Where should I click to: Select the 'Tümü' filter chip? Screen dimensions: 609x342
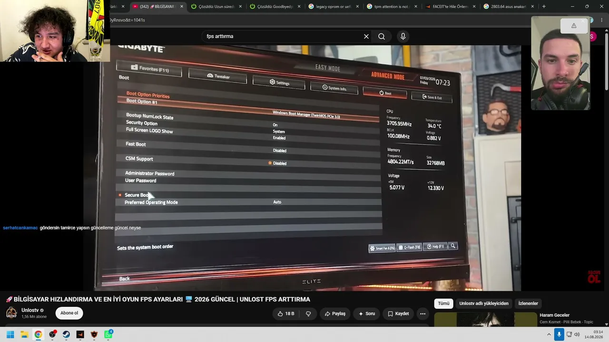tap(443, 304)
